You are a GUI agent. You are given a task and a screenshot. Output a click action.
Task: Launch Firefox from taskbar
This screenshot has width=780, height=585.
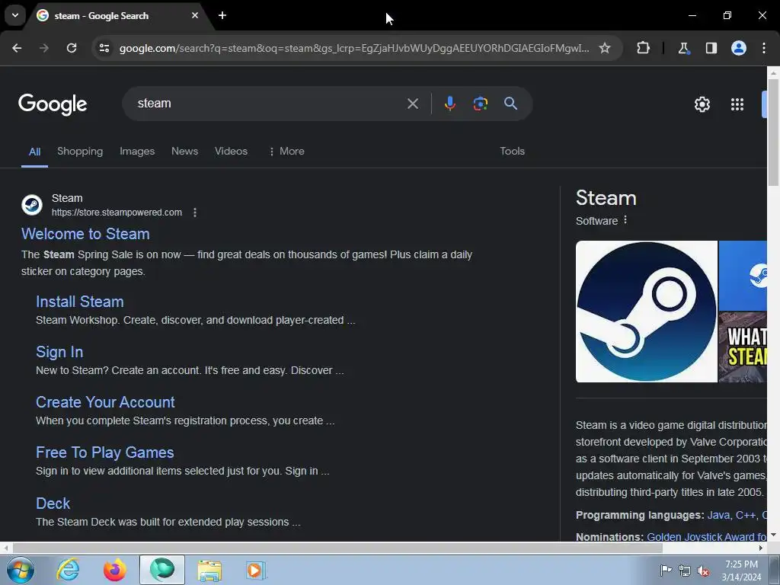(114, 570)
